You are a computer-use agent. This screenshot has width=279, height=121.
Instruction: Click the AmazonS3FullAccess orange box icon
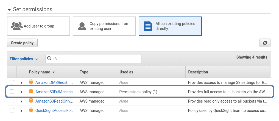point(31,91)
